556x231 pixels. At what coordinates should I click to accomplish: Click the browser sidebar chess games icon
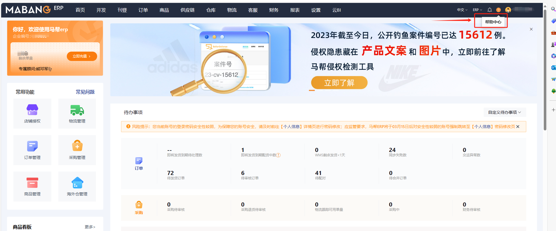click(x=553, y=44)
